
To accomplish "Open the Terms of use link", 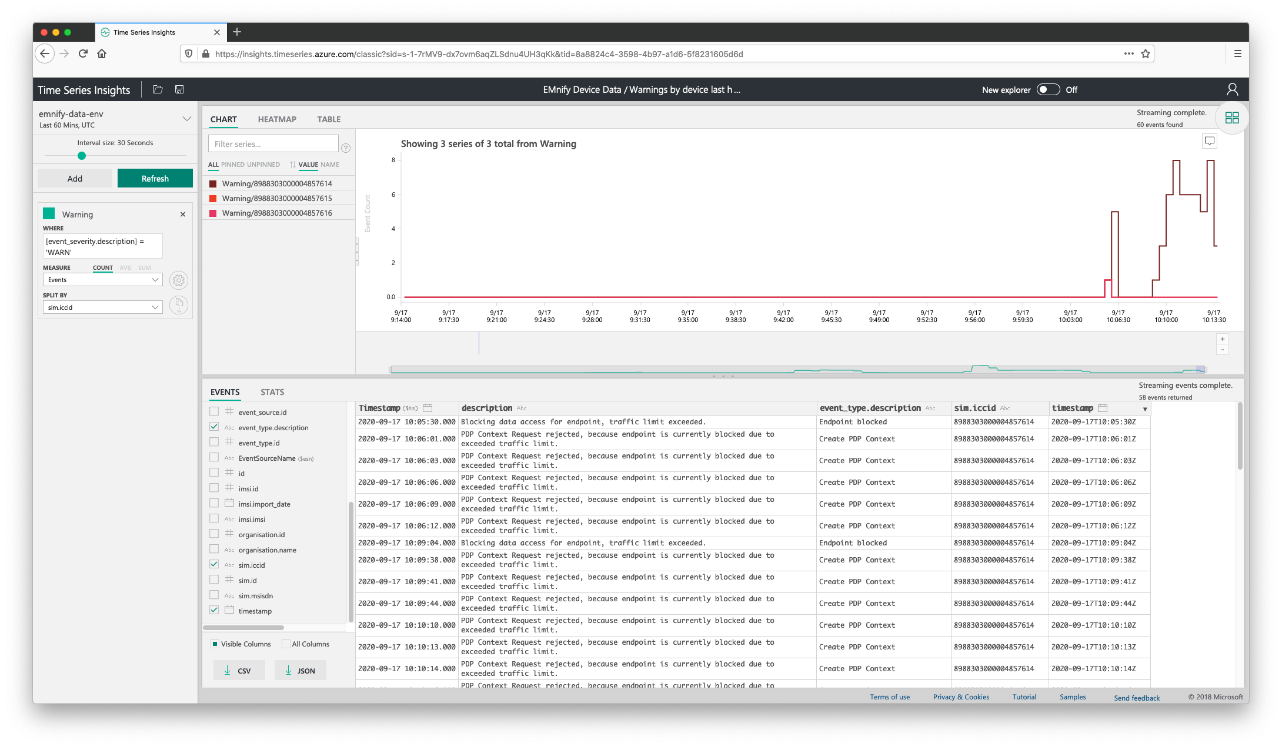I will click(890, 697).
